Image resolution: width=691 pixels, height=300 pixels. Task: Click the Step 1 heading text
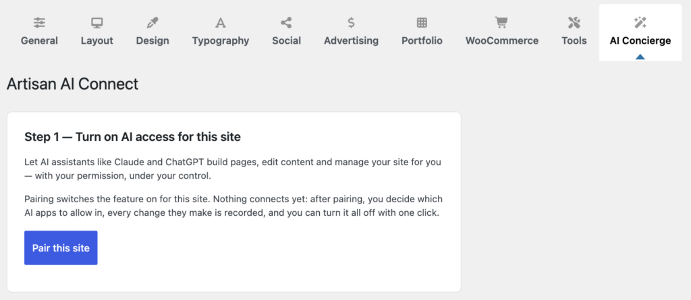[133, 137]
